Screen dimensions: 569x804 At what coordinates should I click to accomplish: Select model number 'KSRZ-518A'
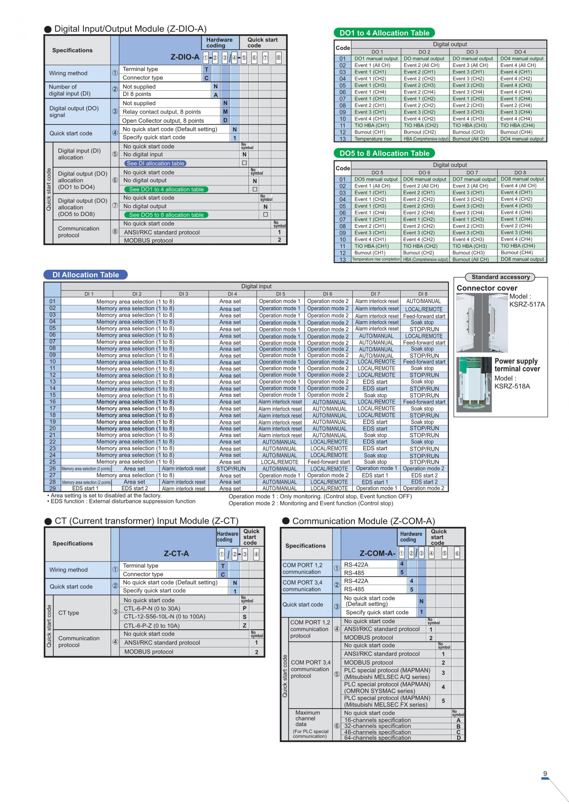point(512,386)
